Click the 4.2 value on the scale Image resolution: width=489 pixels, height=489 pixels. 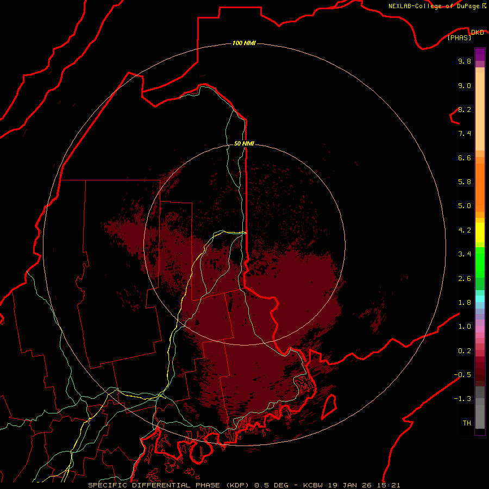465,230
